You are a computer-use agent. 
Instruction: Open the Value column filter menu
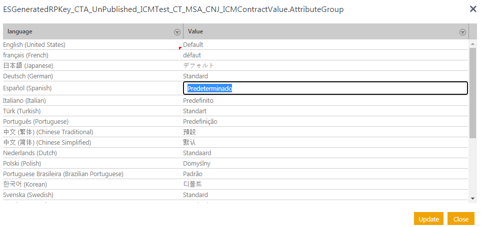pyautogui.click(x=462, y=32)
